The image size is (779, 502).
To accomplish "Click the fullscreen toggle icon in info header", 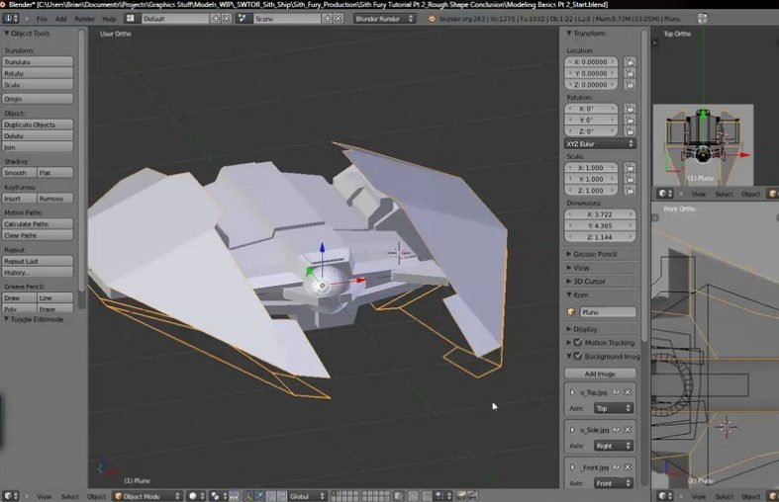I will [702, 19].
